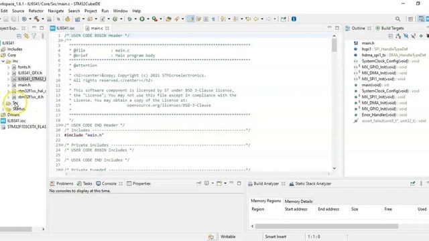Open the Navigate menu
The width and height of the screenshot is (429, 241).
point(56,11)
